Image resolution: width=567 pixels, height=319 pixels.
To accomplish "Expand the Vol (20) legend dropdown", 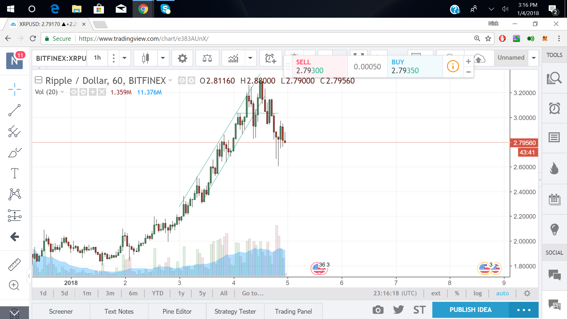I will tap(62, 92).
